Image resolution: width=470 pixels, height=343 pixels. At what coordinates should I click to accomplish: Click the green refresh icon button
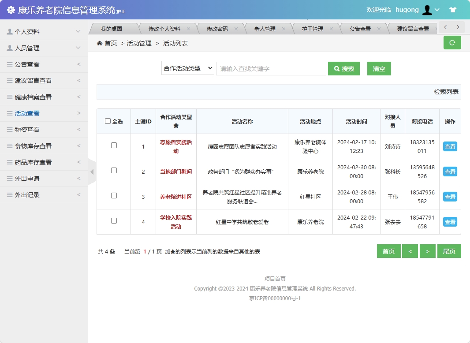pyautogui.click(x=452, y=42)
